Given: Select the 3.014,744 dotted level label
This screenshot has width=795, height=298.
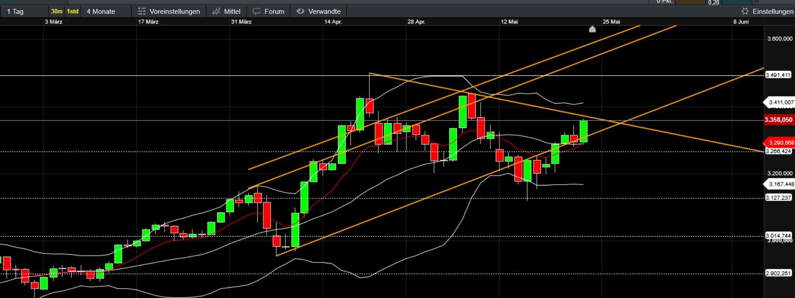Looking at the screenshot, I should 778,236.
